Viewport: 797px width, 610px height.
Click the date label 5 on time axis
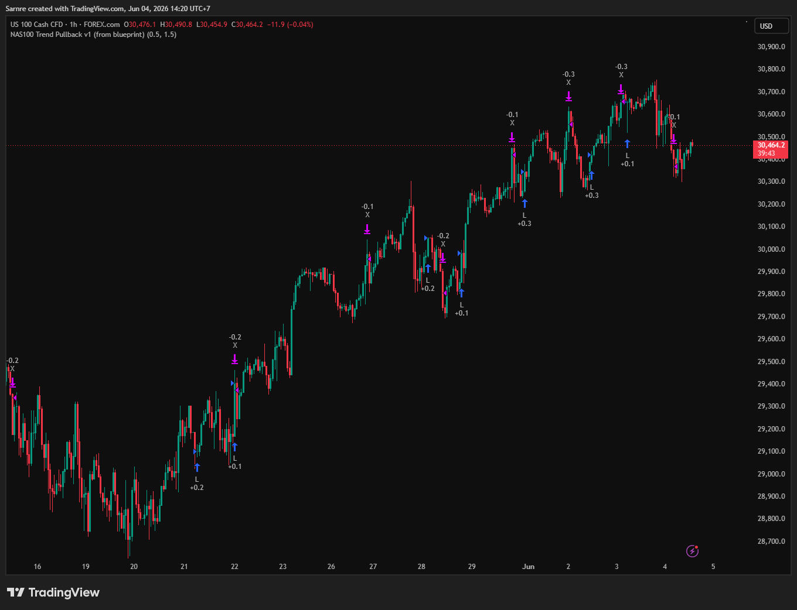(713, 567)
